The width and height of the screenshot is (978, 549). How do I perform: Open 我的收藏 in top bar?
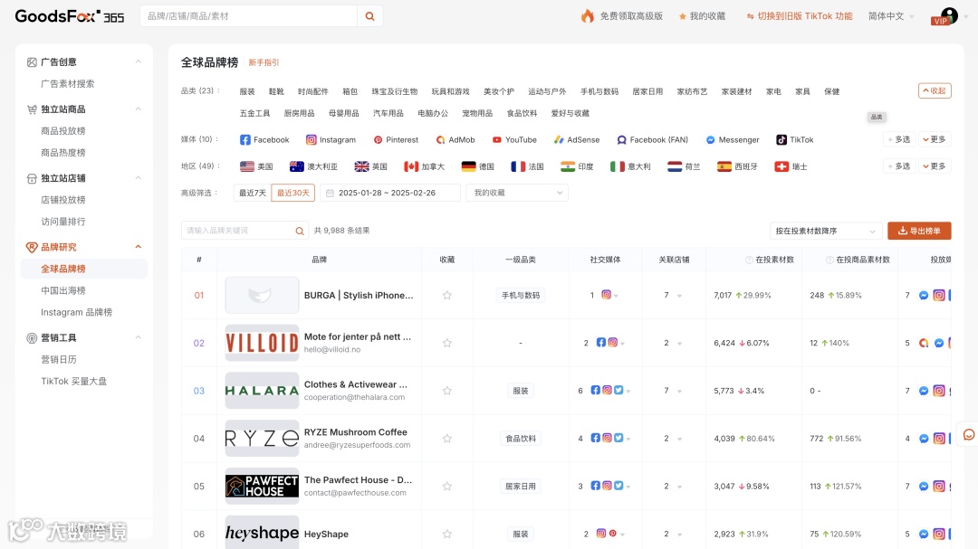pos(703,16)
